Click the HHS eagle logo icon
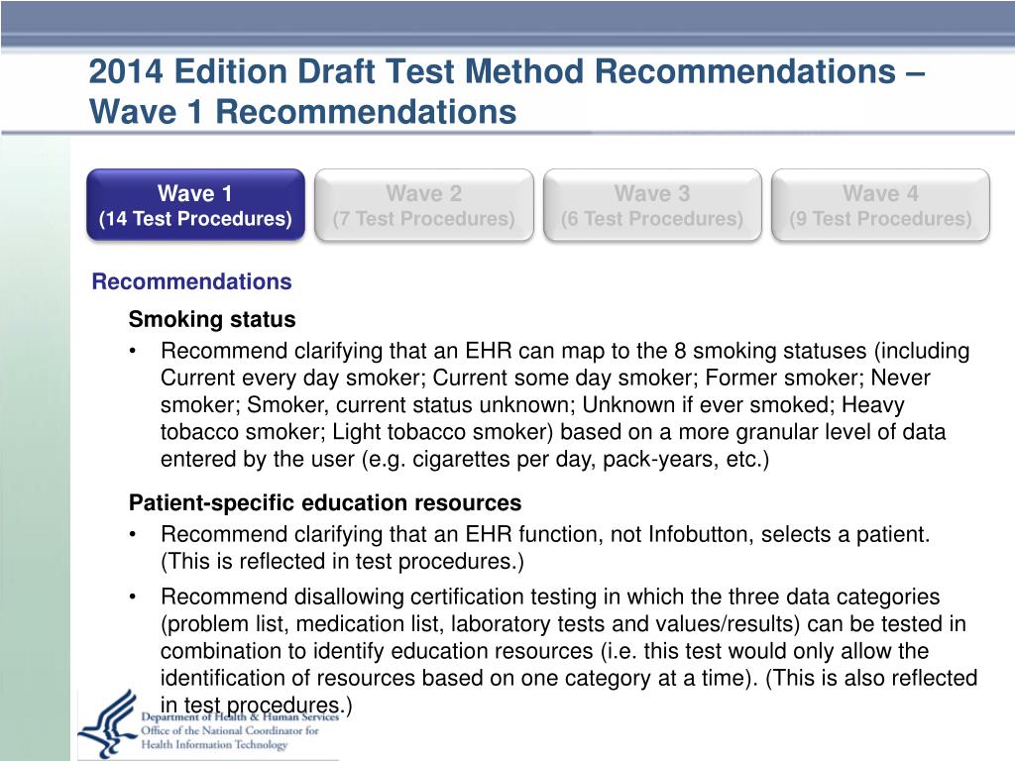Screen dimensions: 1015x761 [108, 723]
